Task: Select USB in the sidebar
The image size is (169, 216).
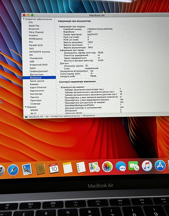Action: 32,62
